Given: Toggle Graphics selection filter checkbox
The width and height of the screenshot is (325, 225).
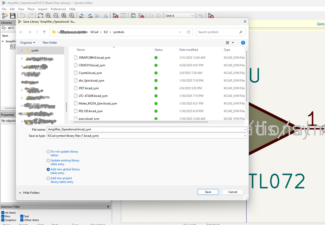Looking at the screenshot, I should pos(3,220).
